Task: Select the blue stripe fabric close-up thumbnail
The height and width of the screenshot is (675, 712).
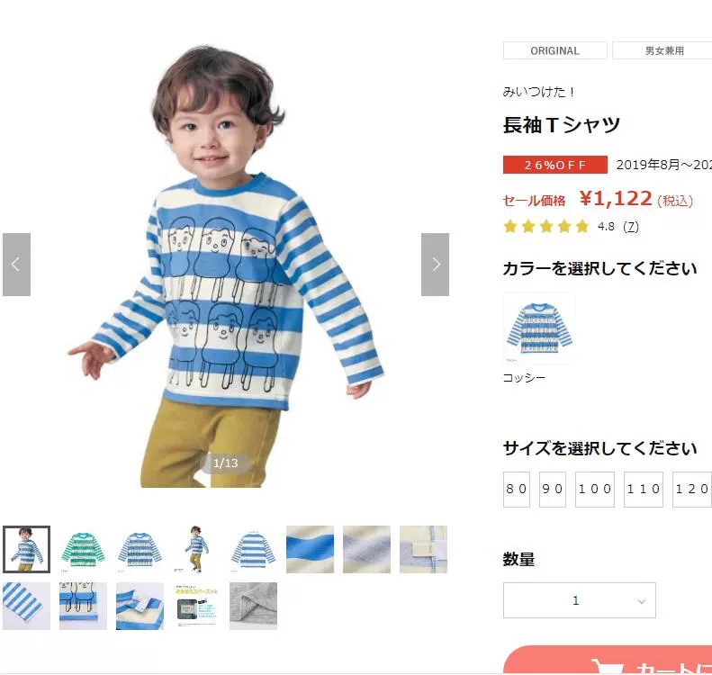Action: (x=311, y=549)
